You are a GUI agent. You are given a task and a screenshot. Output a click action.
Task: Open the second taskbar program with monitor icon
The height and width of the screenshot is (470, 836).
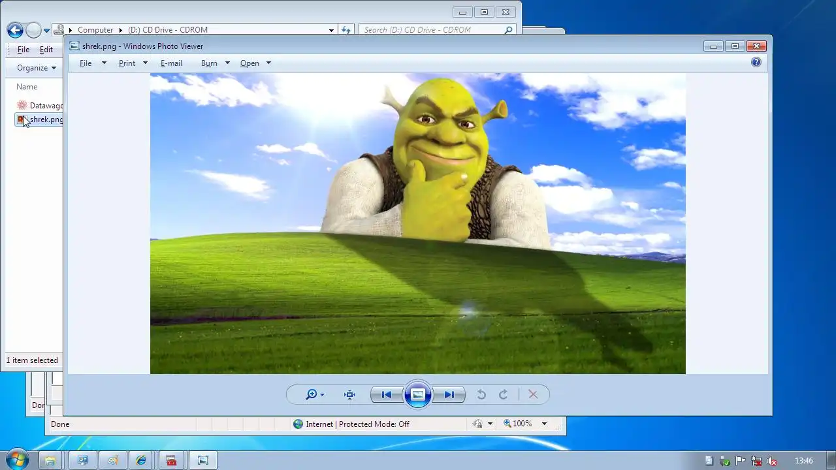click(x=83, y=460)
